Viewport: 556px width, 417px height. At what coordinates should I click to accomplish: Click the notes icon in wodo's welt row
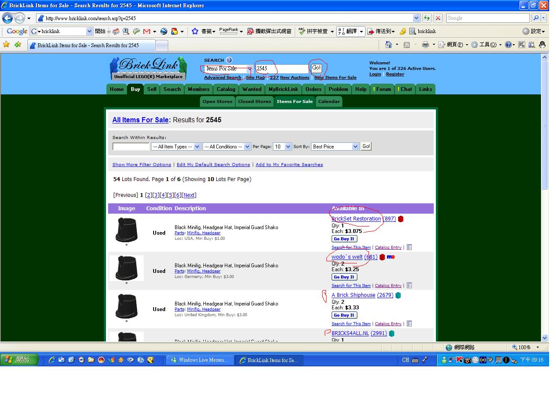[409, 285]
